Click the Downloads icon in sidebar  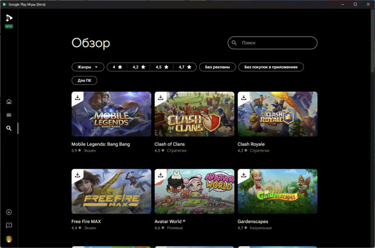[9, 212]
